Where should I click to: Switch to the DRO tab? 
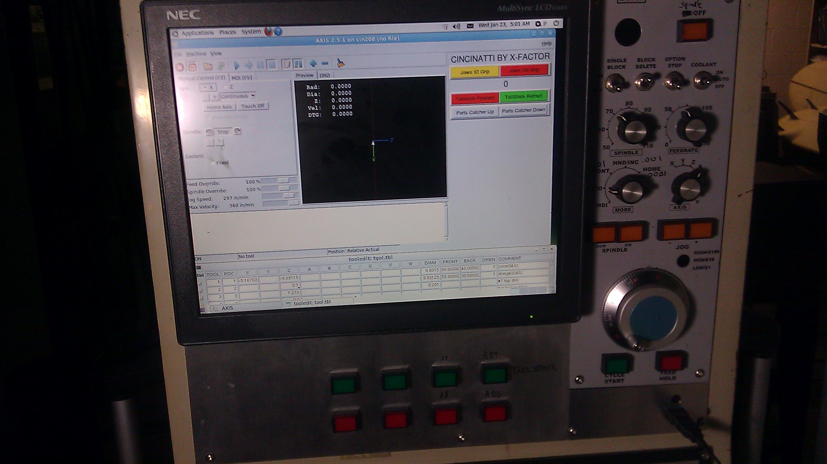[x=324, y=75]
